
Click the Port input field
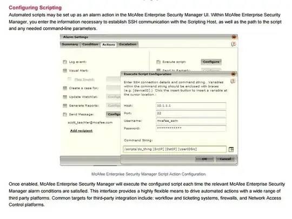pos(191,113)
